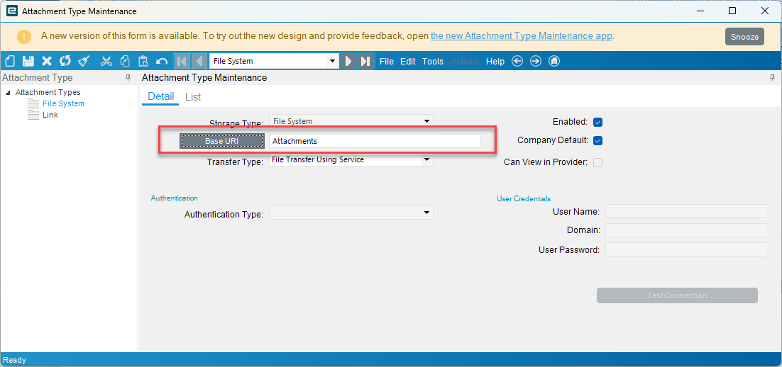Click the File System tree node icon
The width and height of the screenshot is (782, 367).
(33, 103)
